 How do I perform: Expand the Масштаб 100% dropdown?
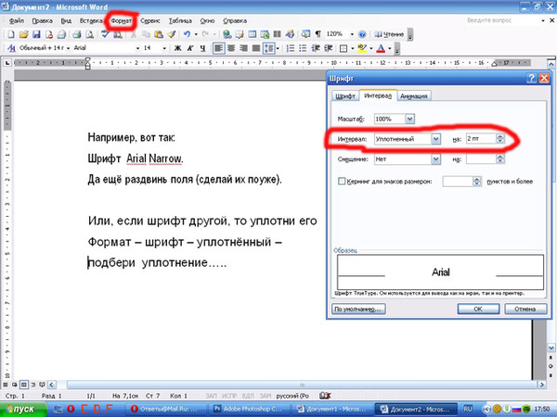point(409,119)
